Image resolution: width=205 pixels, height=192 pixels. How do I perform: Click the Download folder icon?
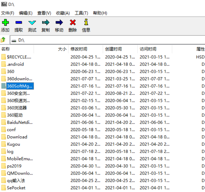(4, 137)
